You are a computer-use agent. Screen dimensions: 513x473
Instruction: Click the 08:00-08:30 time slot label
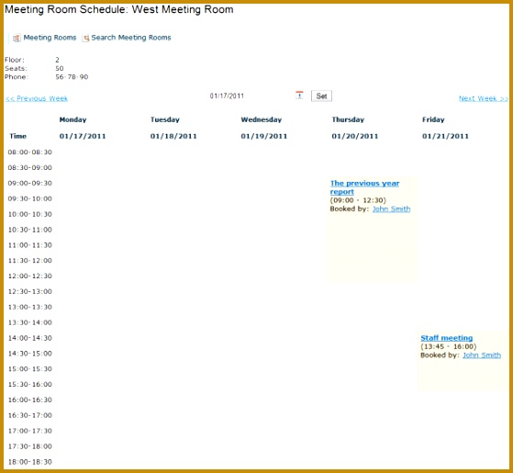click(x=29, y=152)
